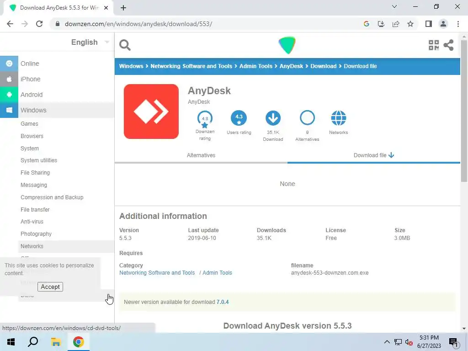468x351 pixels.
Task: Open the Photography sidebar category
Action: pyautogui.click(x=36, y=234)
